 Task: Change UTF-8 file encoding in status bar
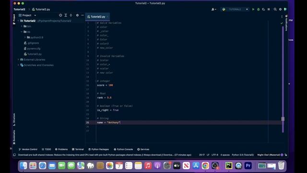pos(214,155)
